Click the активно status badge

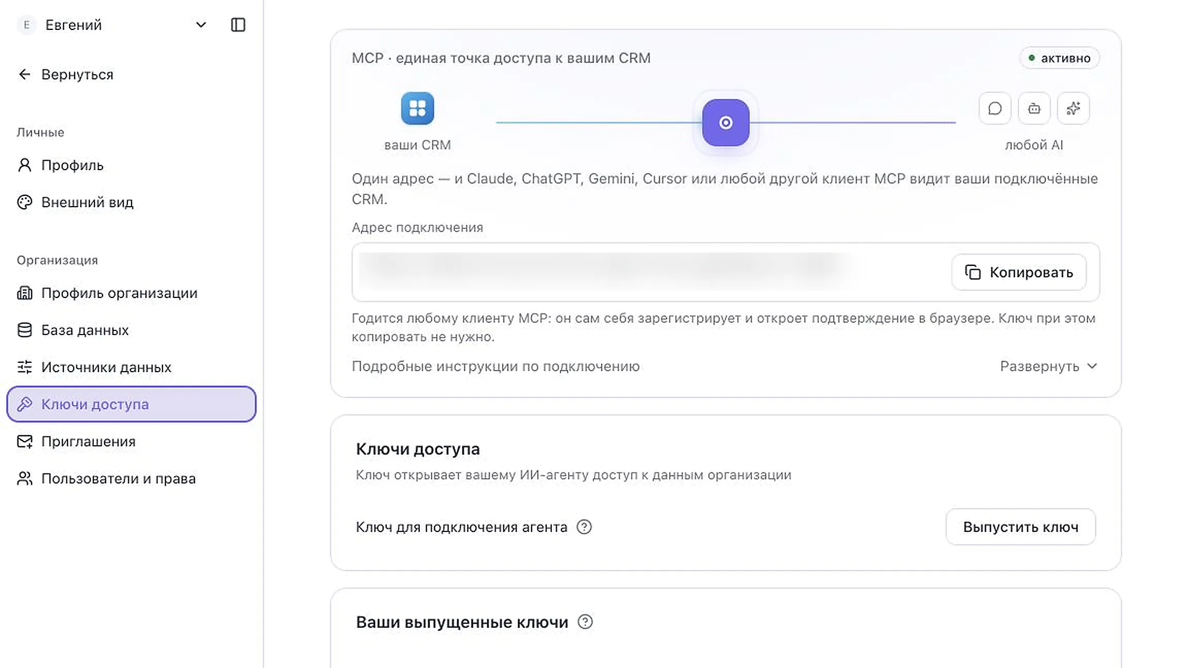pos(1060,58)
